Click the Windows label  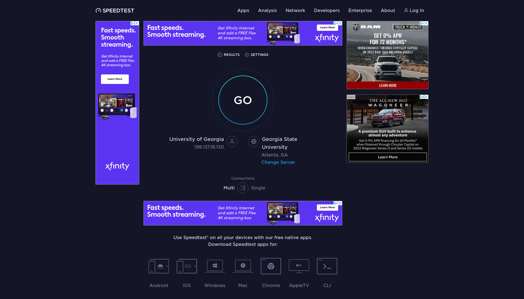[x=215, y=285]
